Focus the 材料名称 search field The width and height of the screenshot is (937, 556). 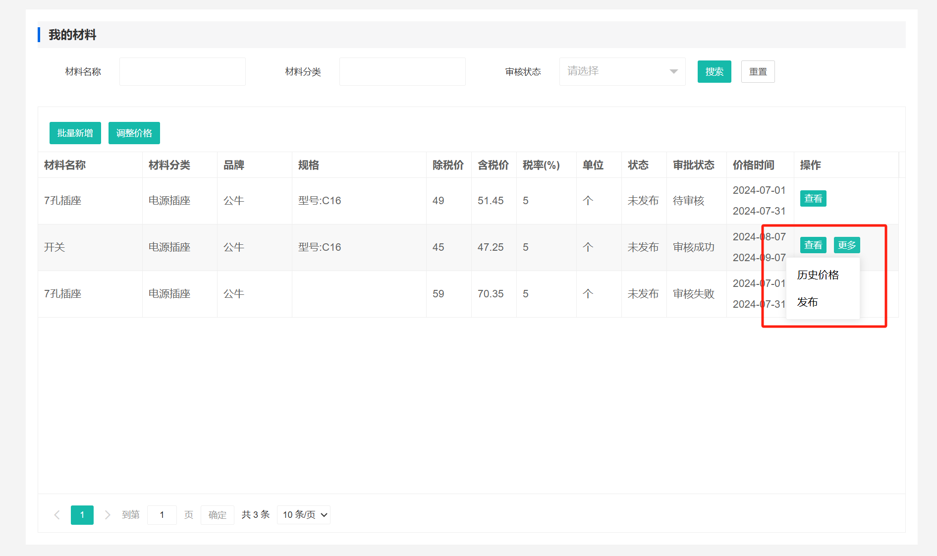tap(182, 72)
